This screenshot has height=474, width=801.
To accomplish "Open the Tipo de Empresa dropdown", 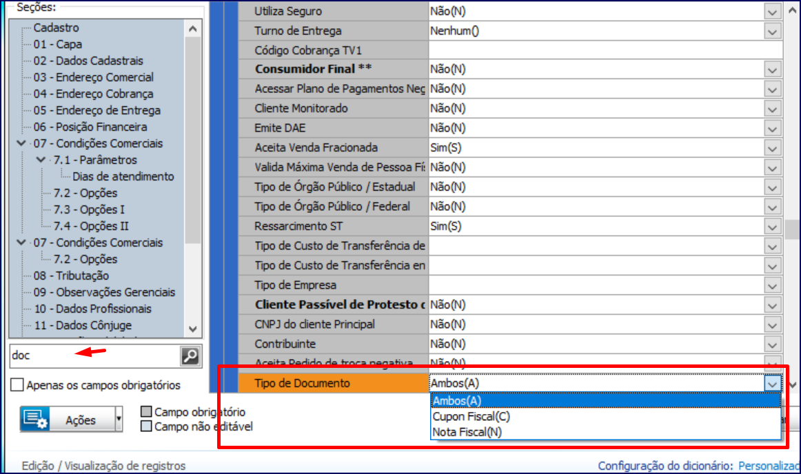I will pos(772,285).
